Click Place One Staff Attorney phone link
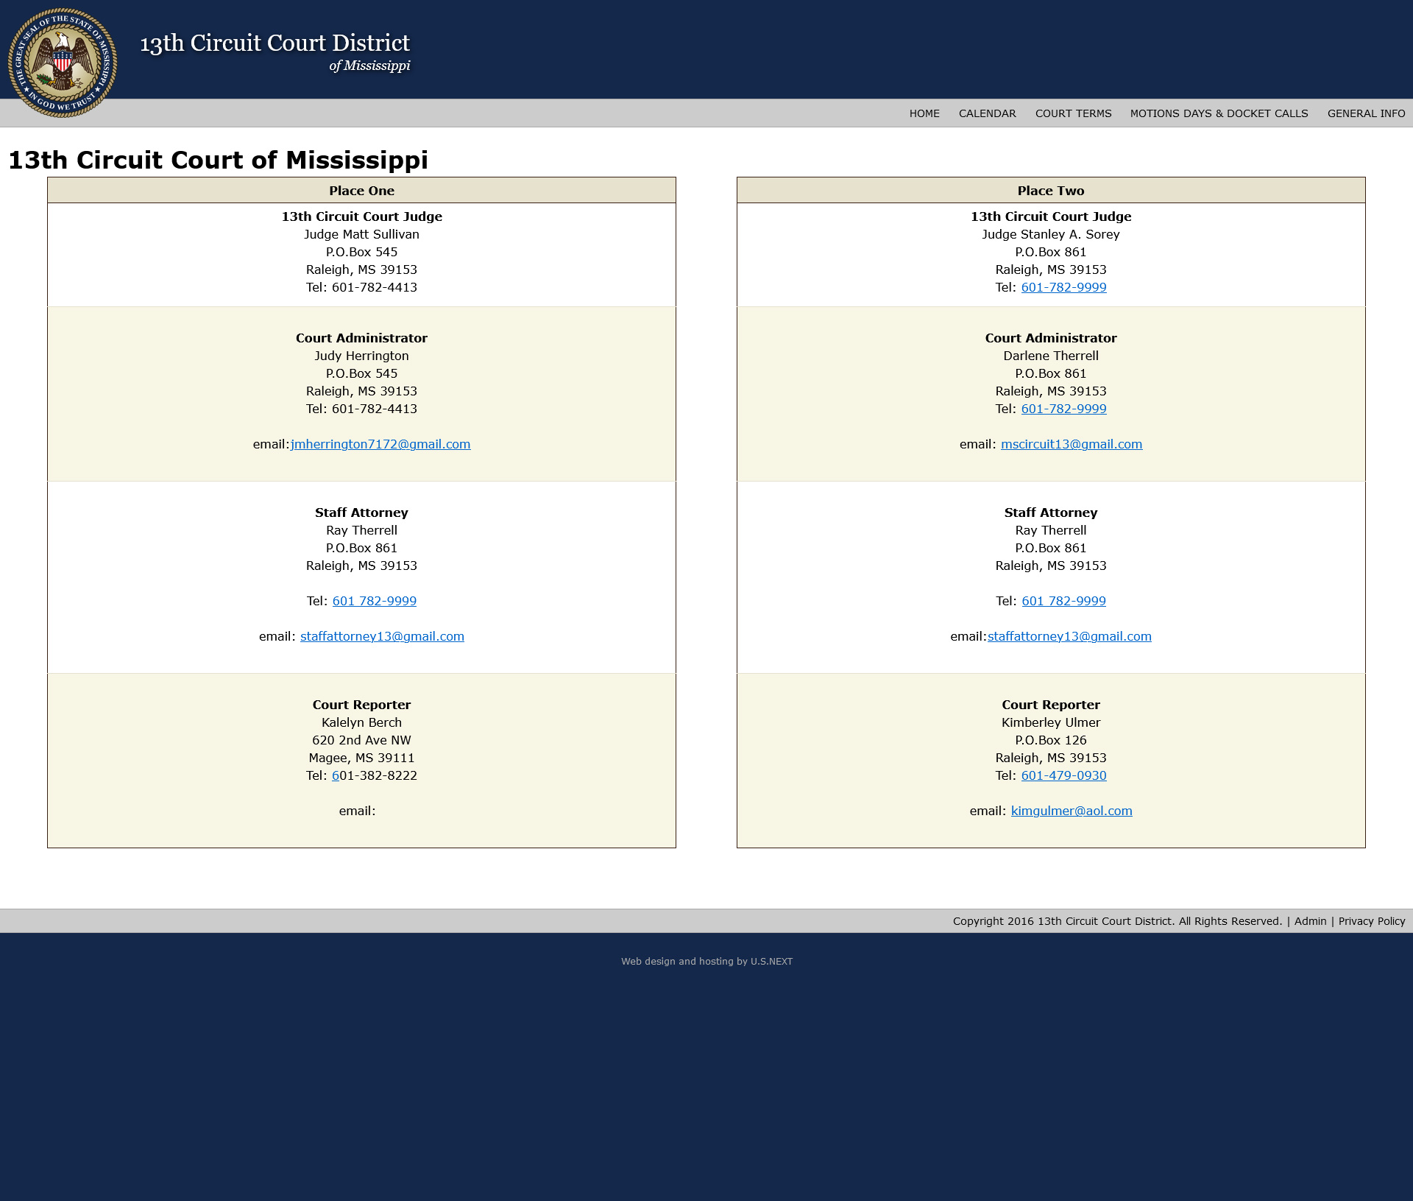Viewport: 1413px width, 1201px height. point(375,601)
